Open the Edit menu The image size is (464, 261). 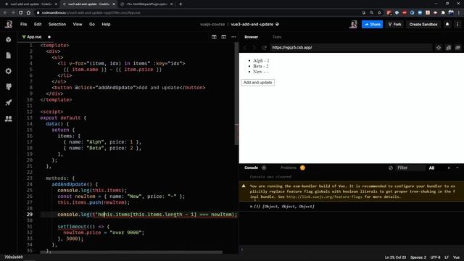coord(38,24)
